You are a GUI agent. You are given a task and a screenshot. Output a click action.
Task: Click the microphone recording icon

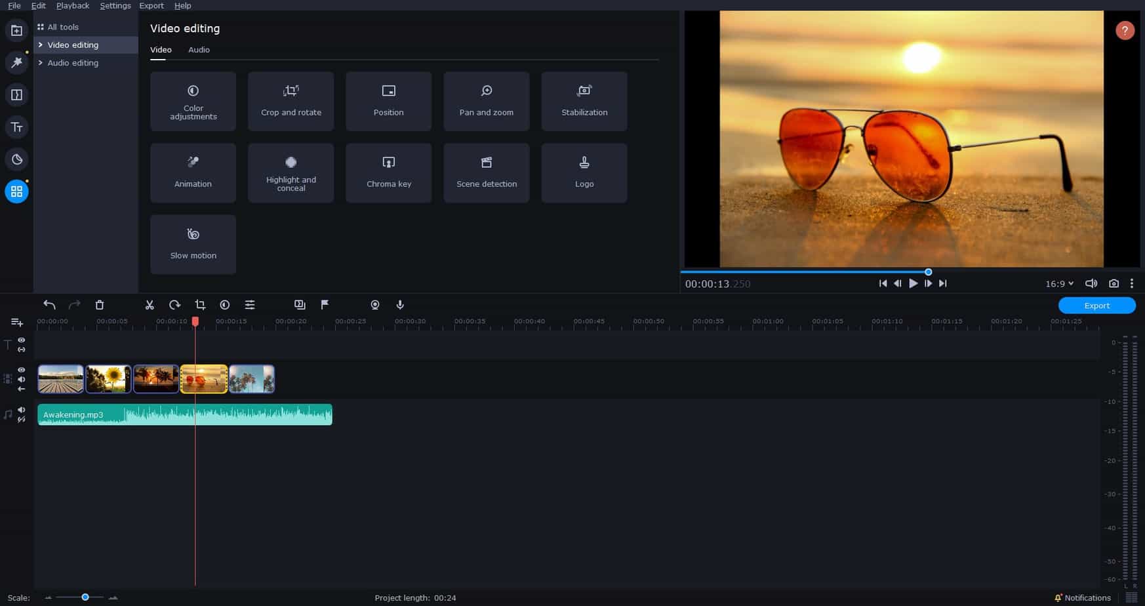pyautogui.click(x=399, y=304)
